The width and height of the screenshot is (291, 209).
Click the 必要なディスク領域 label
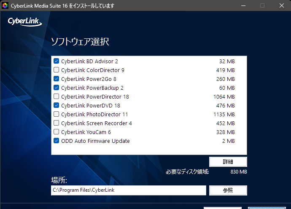[x=187, y=172]
